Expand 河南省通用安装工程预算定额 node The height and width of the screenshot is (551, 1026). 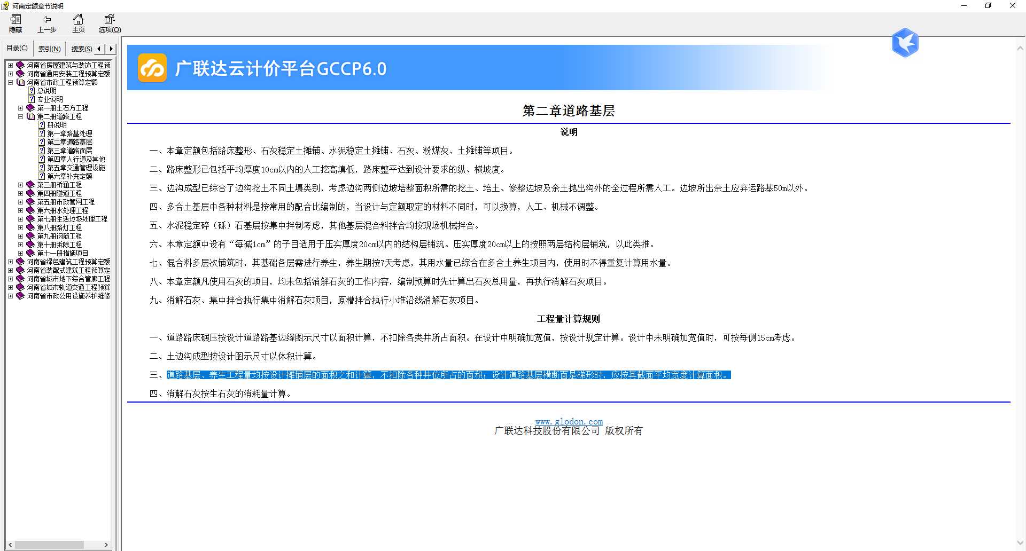coord(10,74)
